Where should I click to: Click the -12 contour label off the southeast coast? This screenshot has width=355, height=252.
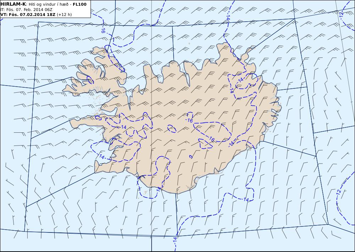click(x=338, y=193)
